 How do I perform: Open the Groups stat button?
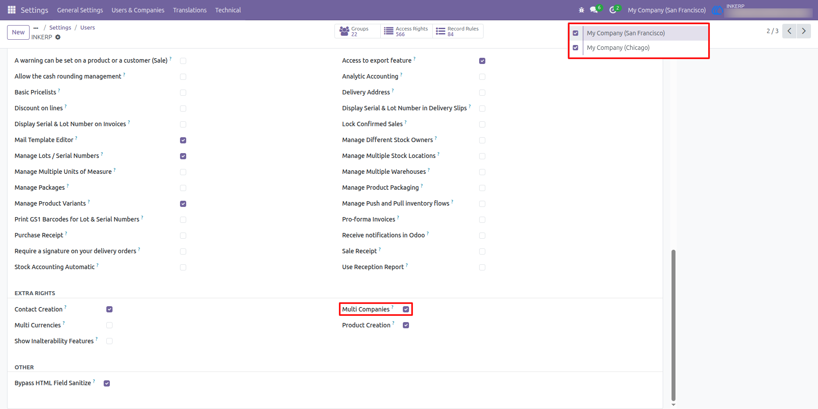coord(357,31)
